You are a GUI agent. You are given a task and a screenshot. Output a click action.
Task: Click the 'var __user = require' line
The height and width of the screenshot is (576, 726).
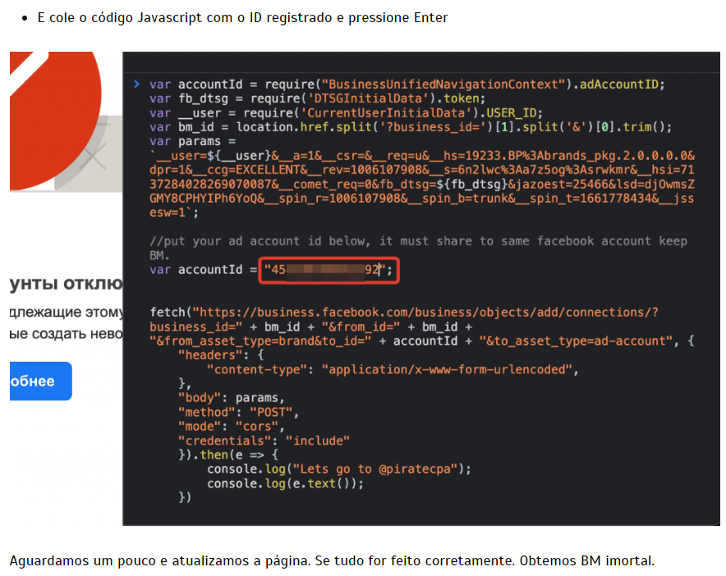[346, 113]
